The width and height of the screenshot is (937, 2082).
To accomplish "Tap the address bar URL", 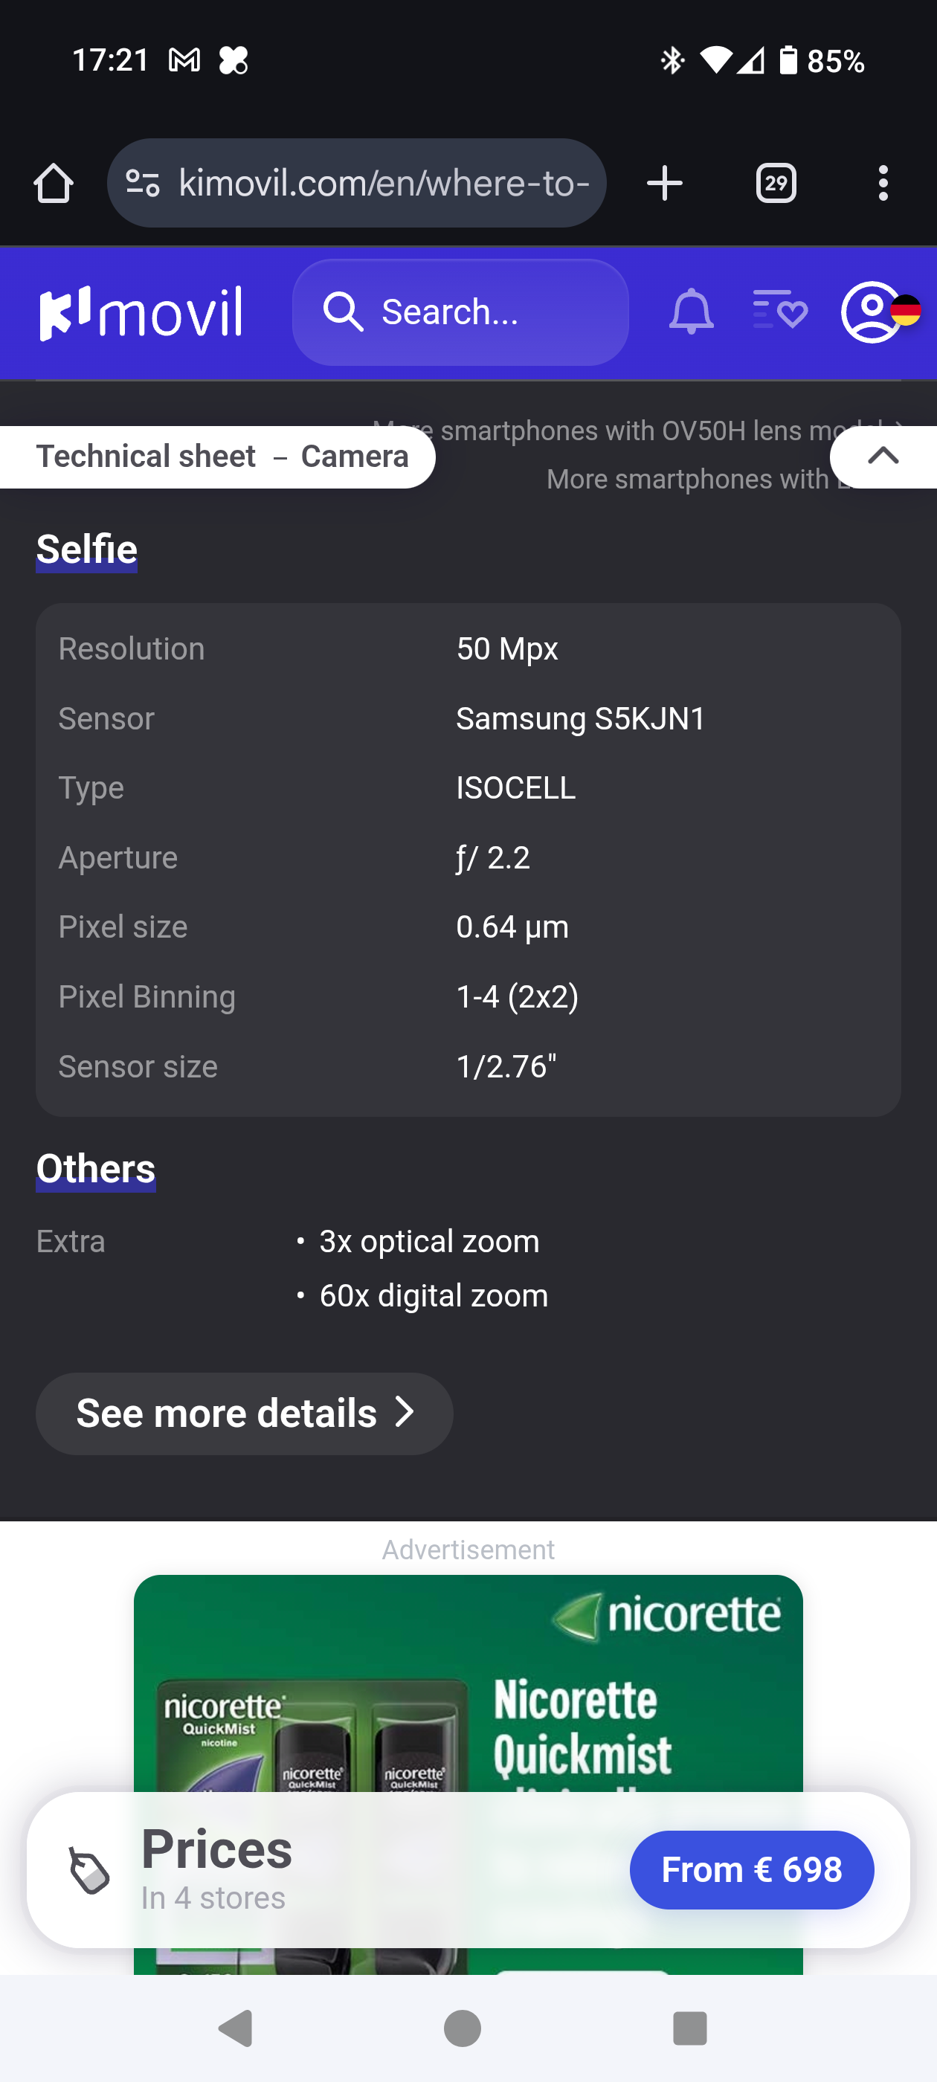I will tap(383, 184).
